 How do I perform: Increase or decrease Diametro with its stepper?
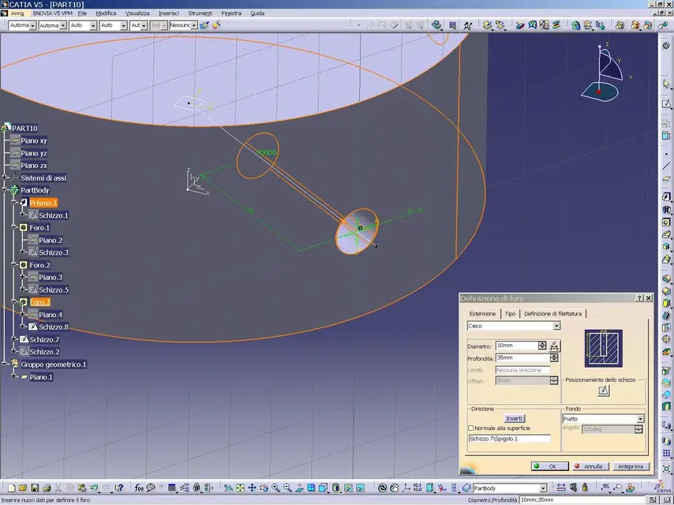542,346
